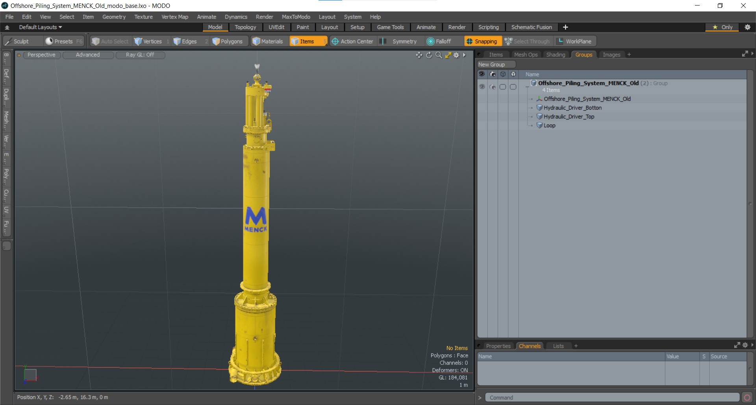Screen dimensions: 756x405
Task: Toggle third column checkbox for MENCK_Old group
Action: click(503, 87)
